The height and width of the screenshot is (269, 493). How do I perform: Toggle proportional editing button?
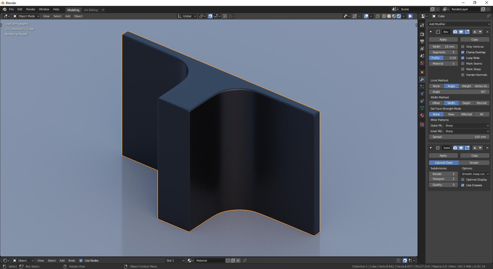click(x=225, y=16)
